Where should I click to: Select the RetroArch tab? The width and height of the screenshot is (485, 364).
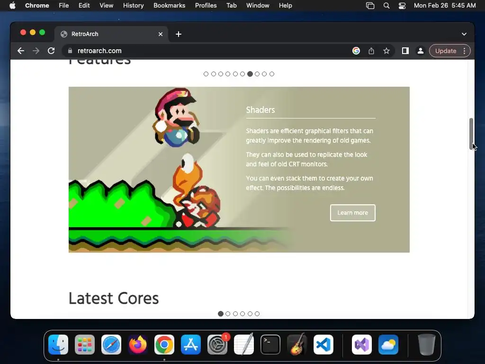[x=111, y=34]
